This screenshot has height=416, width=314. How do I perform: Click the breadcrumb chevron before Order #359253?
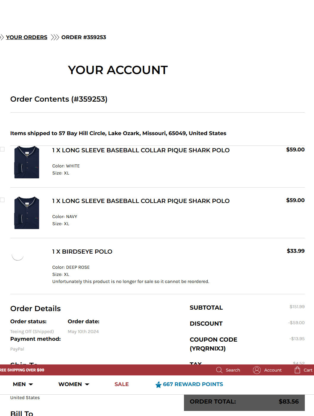tap(55, 37)
